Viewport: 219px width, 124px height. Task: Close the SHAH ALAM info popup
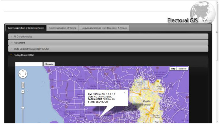125,92
